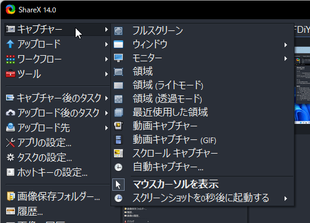Open アップロード後のタスク menu
Viewport: 310px width, 223px height.
coord(57,113)
